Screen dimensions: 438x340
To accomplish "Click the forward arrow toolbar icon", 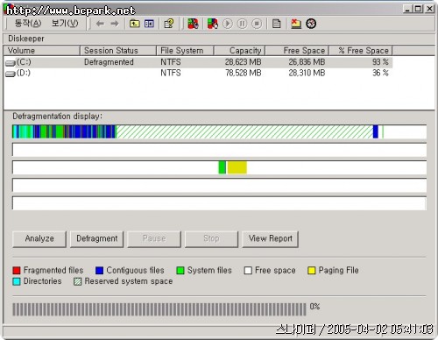I will click(x=115, y=24).
